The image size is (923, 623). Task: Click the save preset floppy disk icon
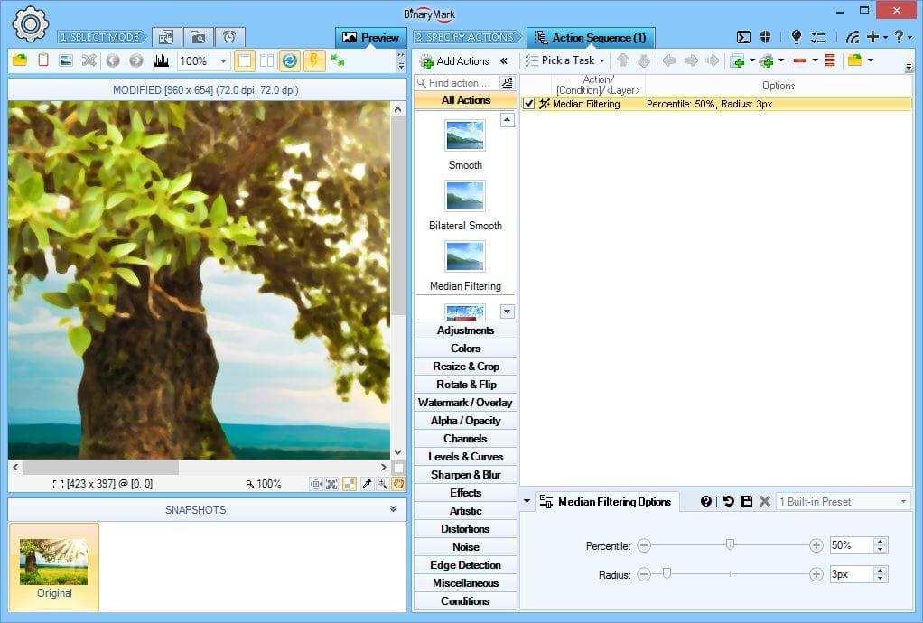(746, 501)
